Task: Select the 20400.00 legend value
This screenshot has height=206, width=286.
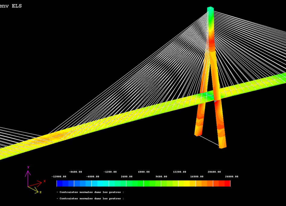Action: click(214, 172)
